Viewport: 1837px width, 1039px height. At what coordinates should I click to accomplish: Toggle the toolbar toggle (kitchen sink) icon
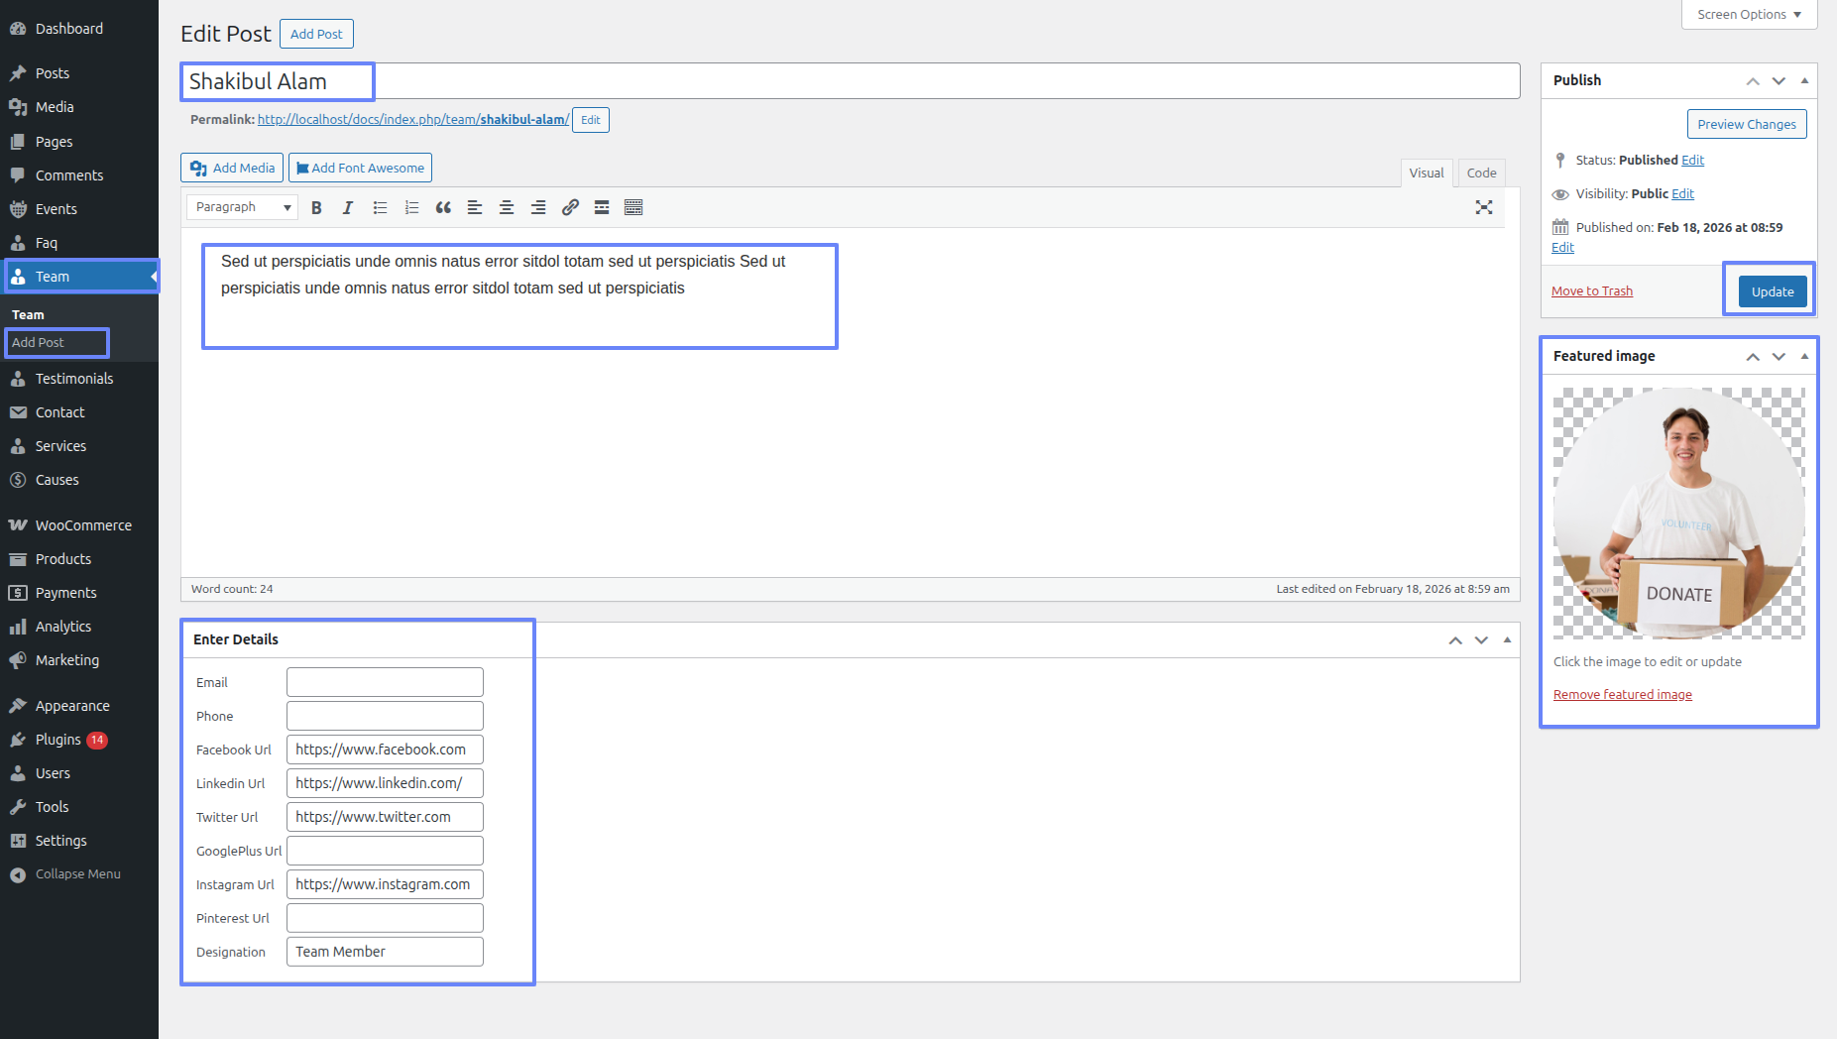click(633, 207)
